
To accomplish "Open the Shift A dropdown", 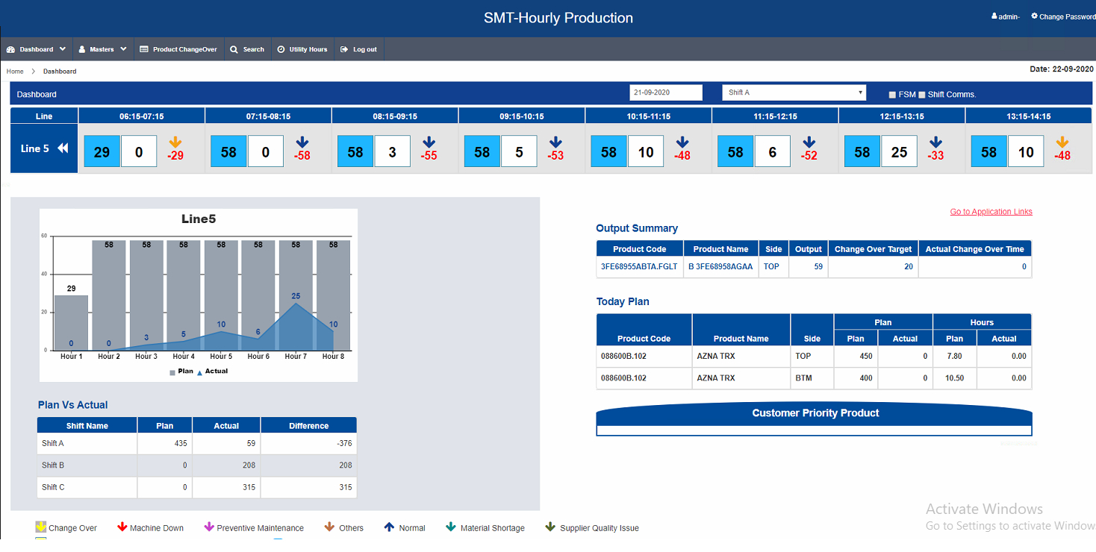I will pyautogui.click(x=794, y=92).
